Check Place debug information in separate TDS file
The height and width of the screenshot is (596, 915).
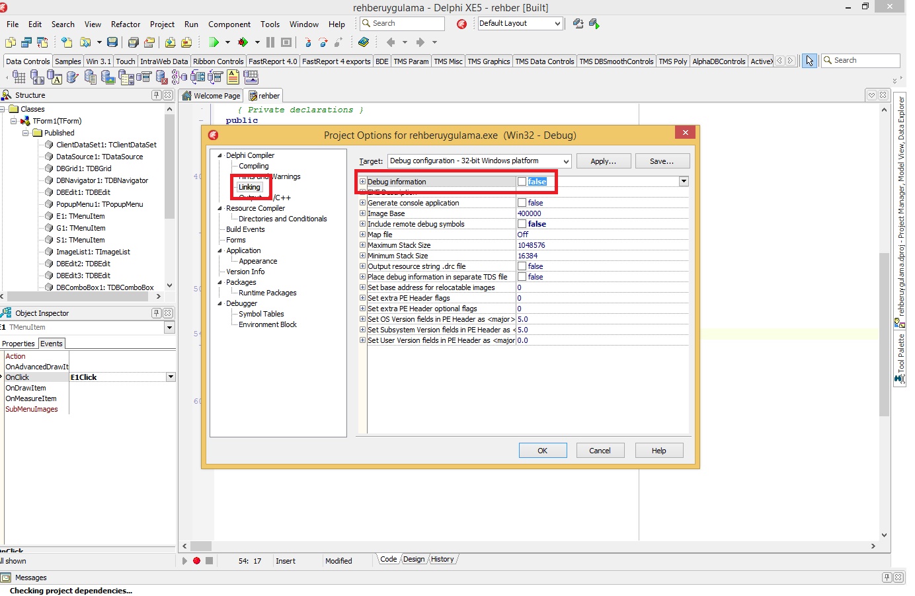pos(522,277)
